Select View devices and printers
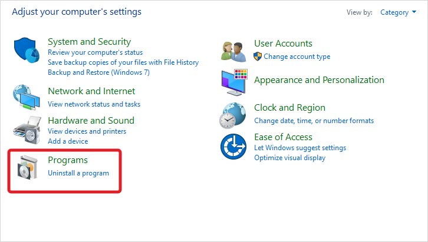 [87, 131]
